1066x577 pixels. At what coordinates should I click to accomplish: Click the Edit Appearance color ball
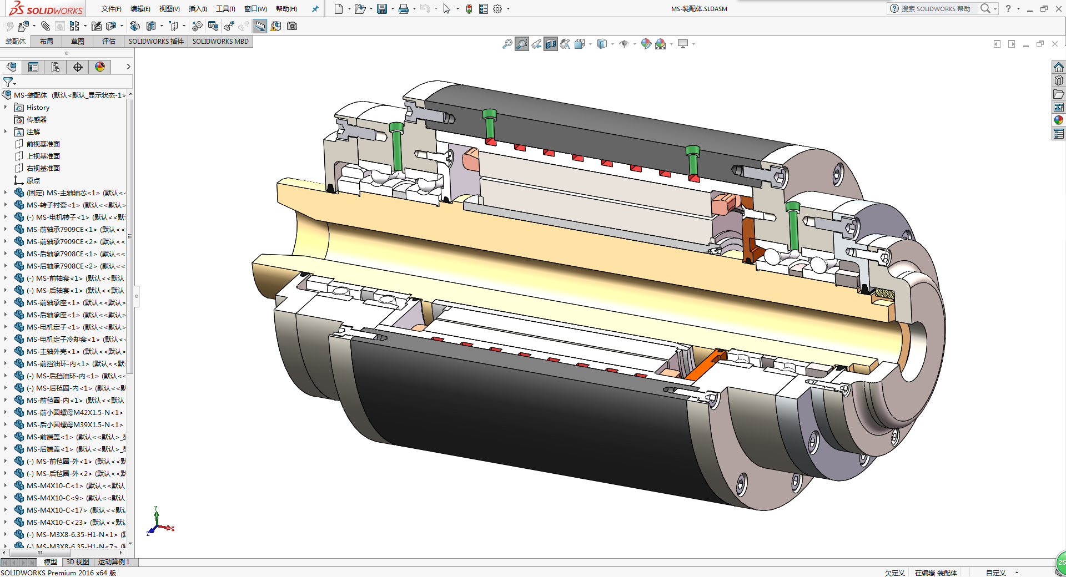(x=646, y=44)
